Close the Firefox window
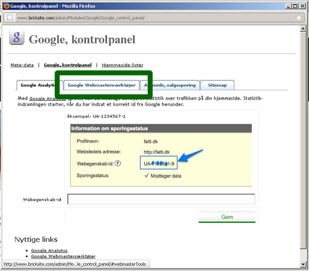309x271 pixels. (302, 5)
